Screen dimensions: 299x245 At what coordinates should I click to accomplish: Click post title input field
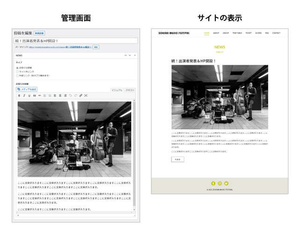tap(76, 41)
